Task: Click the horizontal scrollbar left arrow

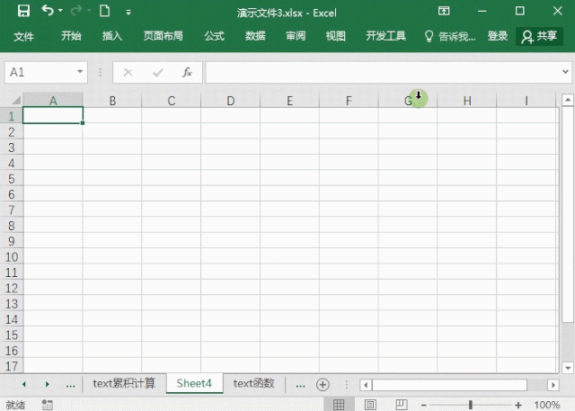Action: (366, 385)
